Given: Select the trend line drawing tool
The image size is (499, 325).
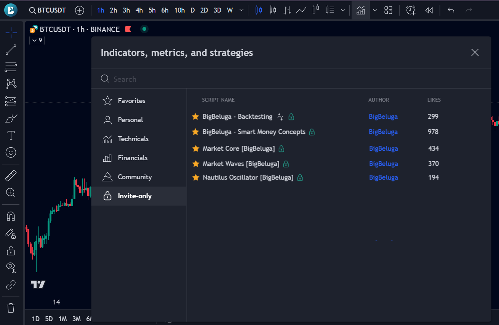Looking at the screenshot, I should (x=11, y=50).
